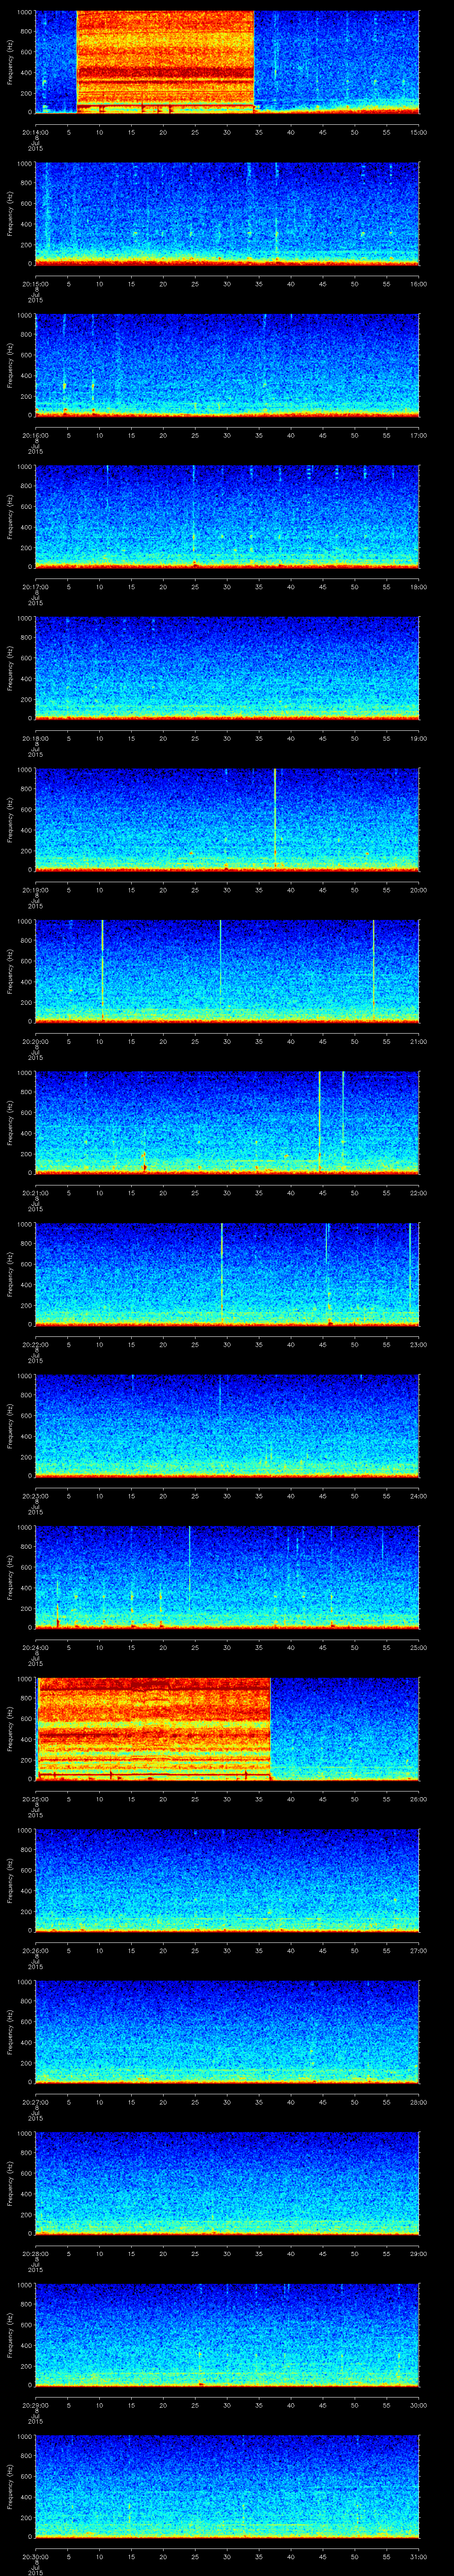The height and width of the screenshot is (2576, 454).
Task: Open the 20:29:00 spectrogram panel
Action: [227, 2335]
